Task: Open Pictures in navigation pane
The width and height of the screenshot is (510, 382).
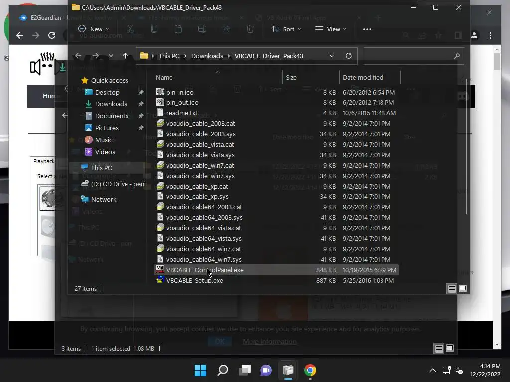Action: 107,128
